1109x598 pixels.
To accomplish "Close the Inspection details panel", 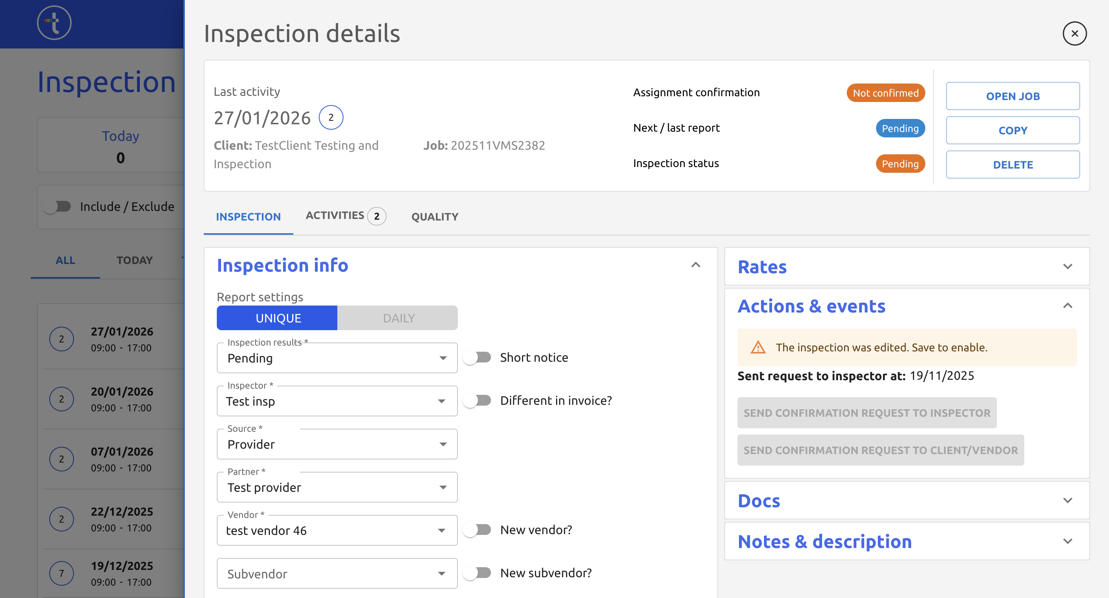I will (1074, 33).
